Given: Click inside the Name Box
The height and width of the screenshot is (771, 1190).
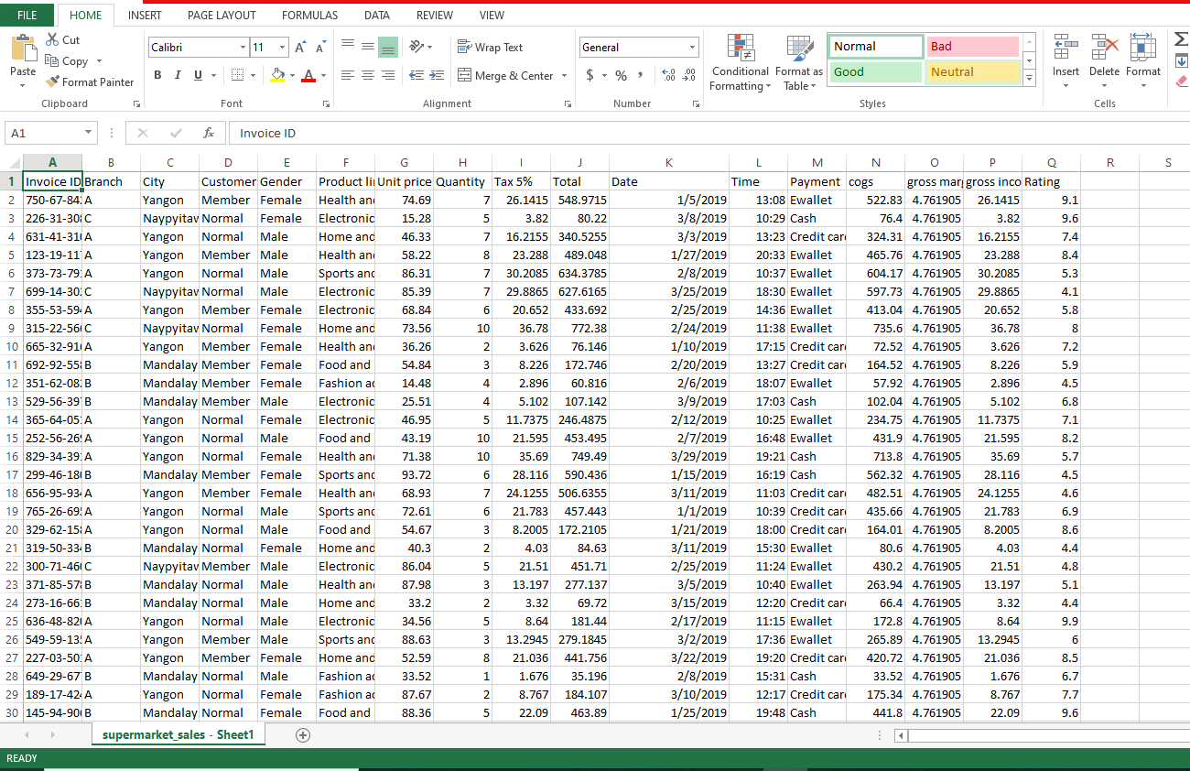Looking at the screenshot, I should pos(44,133).
